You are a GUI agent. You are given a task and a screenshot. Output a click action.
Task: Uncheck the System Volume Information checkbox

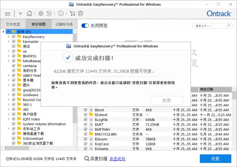(x=14, y=124)
